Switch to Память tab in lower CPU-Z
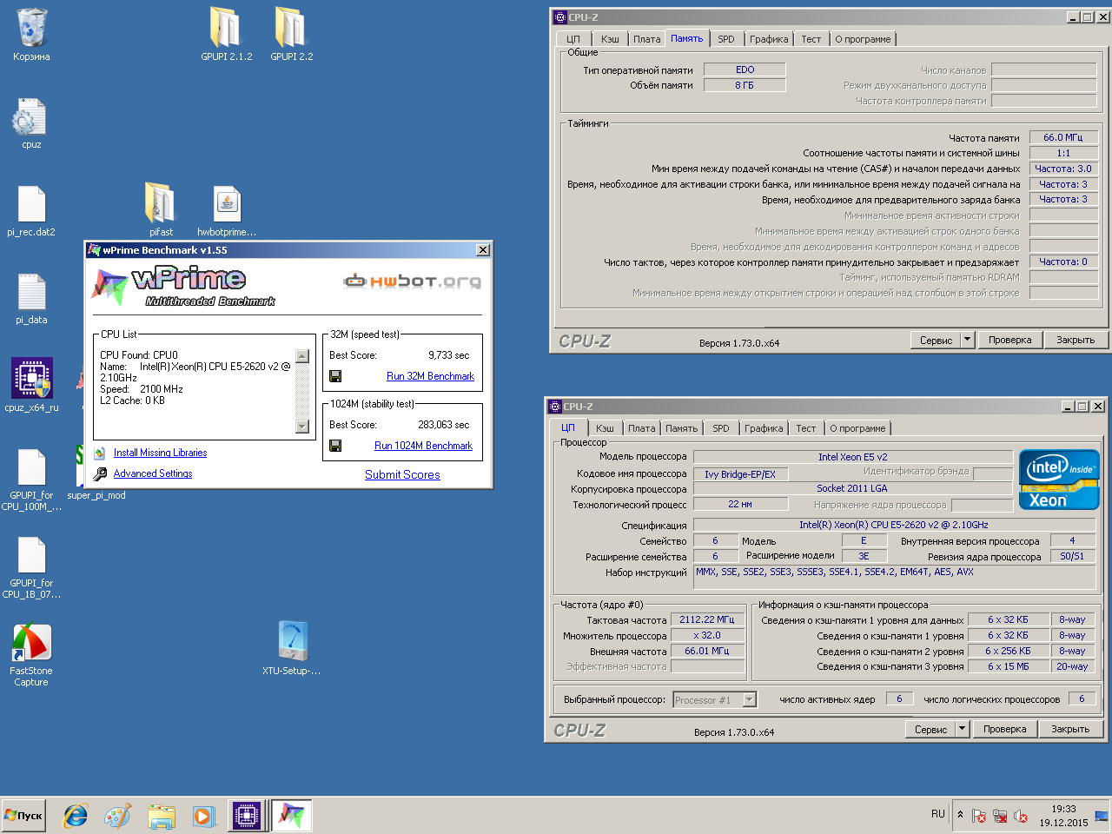The width and height of the screenshot is (1112, 834). [682, 428]
